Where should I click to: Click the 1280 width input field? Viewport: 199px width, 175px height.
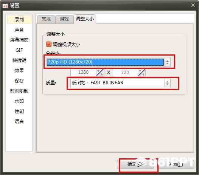83,72
